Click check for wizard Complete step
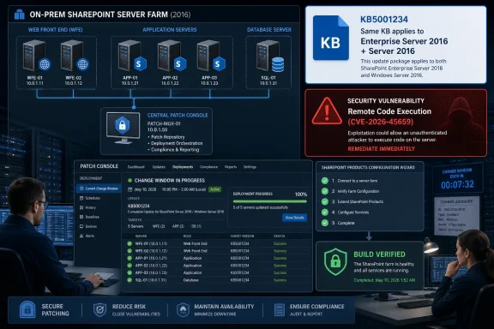 325,223
